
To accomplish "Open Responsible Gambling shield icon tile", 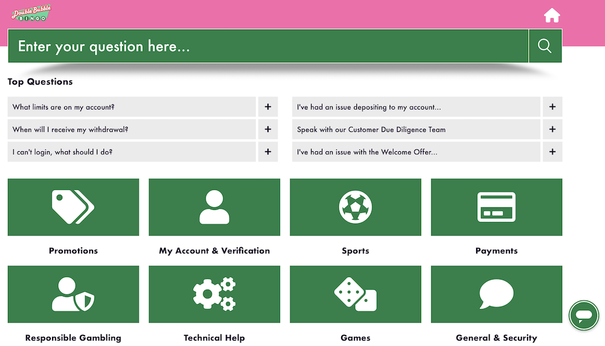I will coord(73,295).
